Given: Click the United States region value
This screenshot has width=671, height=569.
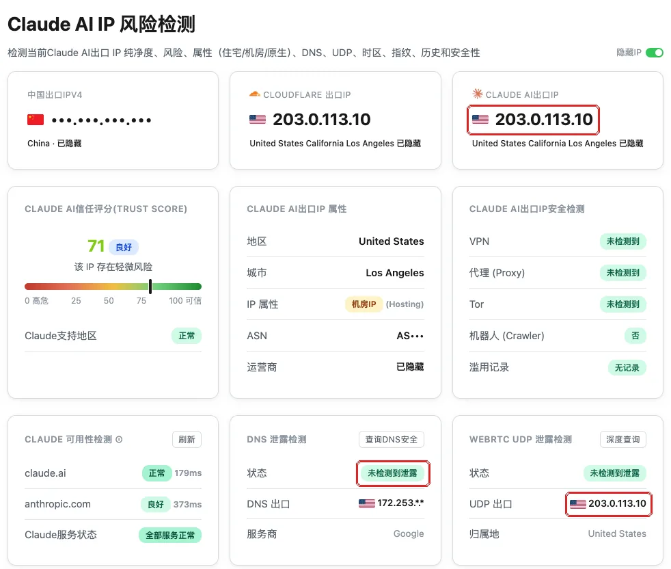Looking at the screenshot, I should tap(391, 241).
